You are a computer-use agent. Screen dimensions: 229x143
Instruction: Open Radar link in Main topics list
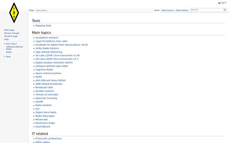click(x=39, y=77)
